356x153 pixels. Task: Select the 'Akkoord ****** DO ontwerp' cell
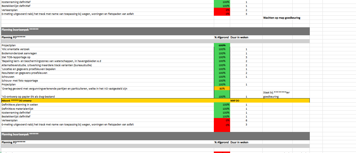(16, 101)
